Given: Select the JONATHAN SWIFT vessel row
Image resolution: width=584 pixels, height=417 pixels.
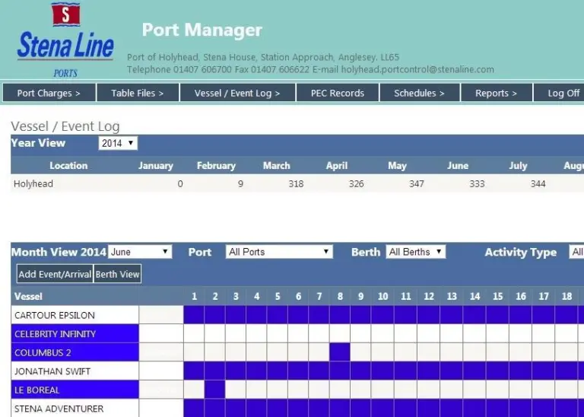Looking at the screenshot, I should pyautogui.click(x=75, y=371).
